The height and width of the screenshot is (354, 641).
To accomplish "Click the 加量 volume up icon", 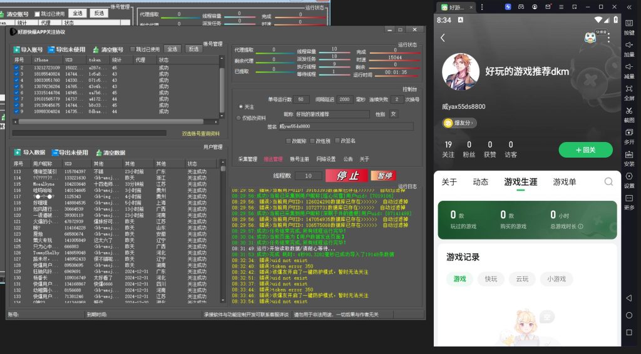I will (629, 46).
